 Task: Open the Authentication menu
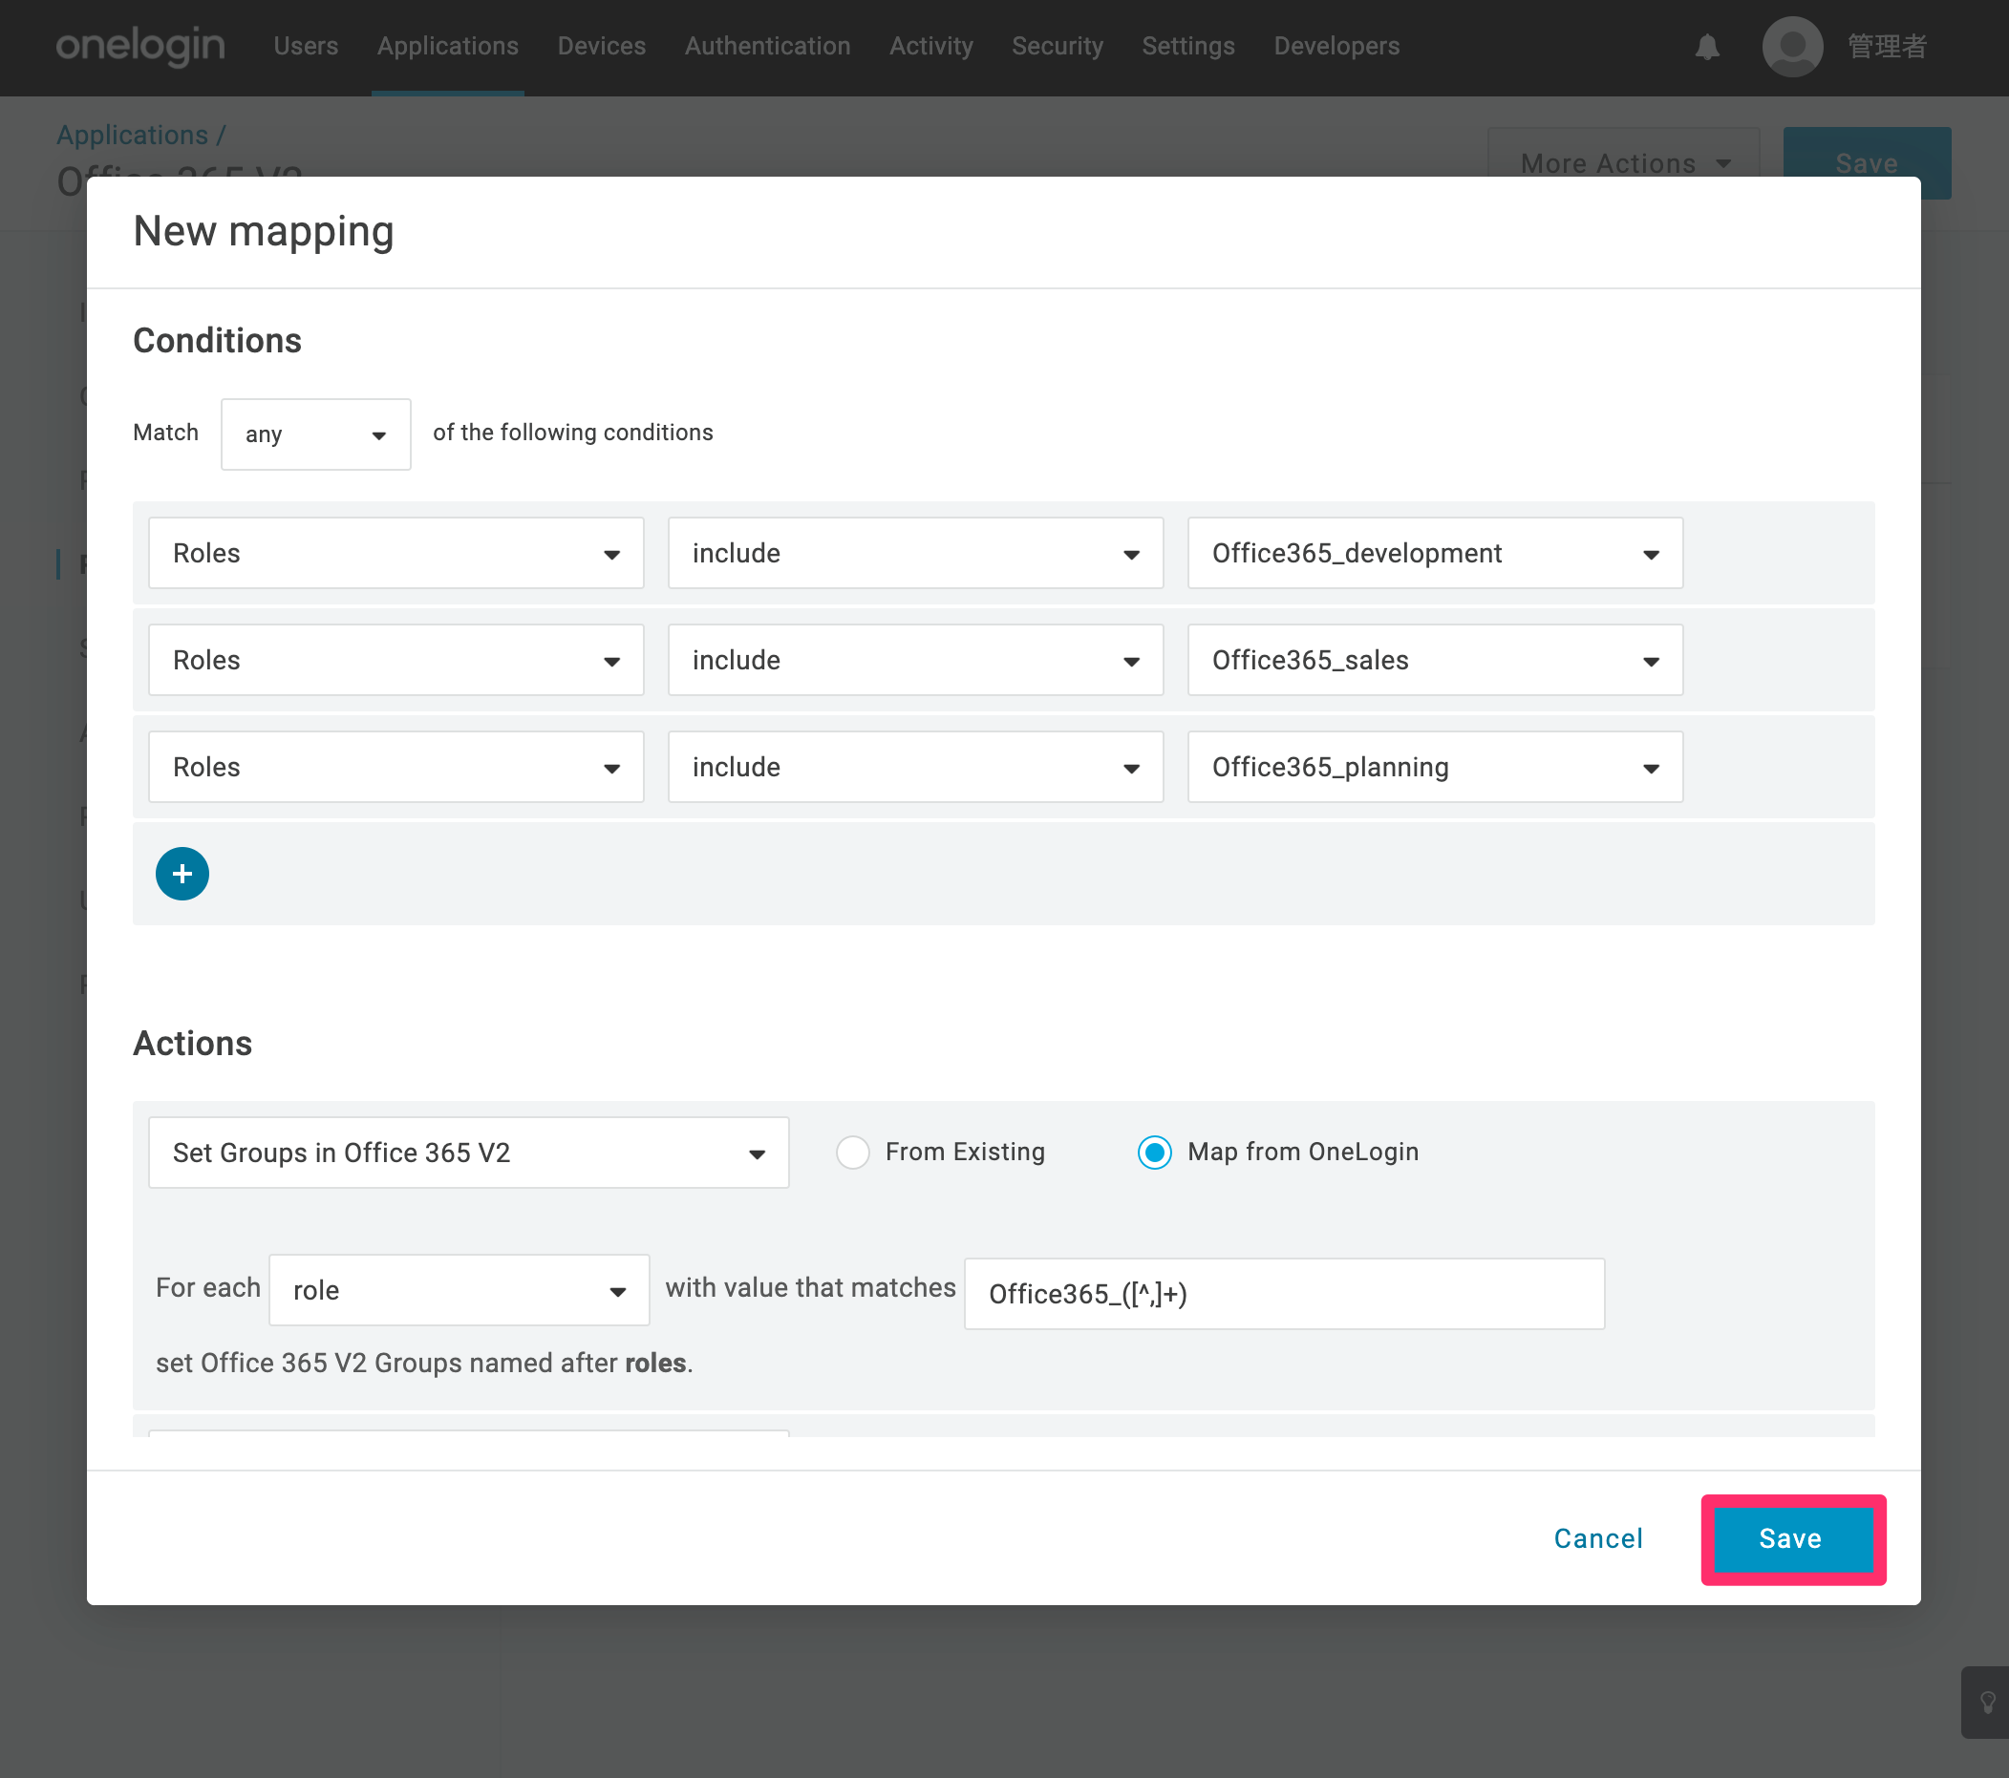click(768, 46)
